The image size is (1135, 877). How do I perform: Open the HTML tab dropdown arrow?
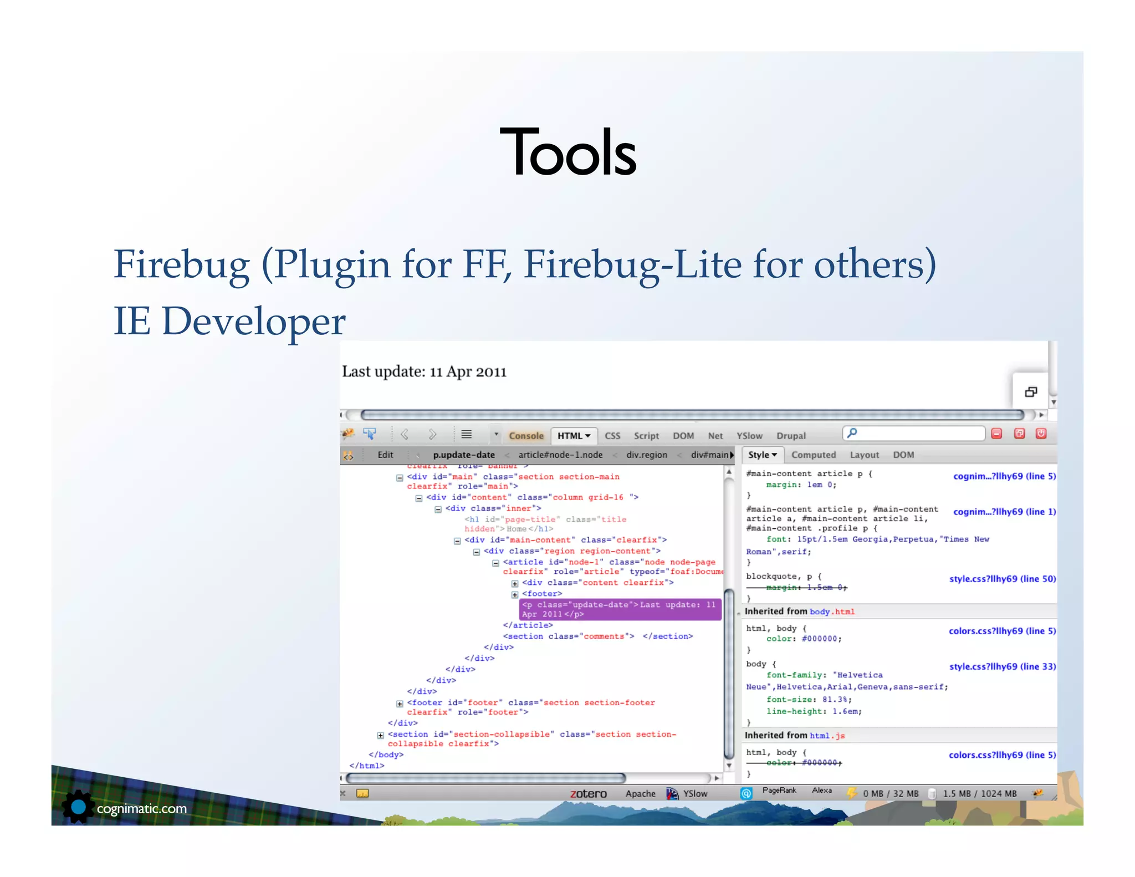(588, 436)
